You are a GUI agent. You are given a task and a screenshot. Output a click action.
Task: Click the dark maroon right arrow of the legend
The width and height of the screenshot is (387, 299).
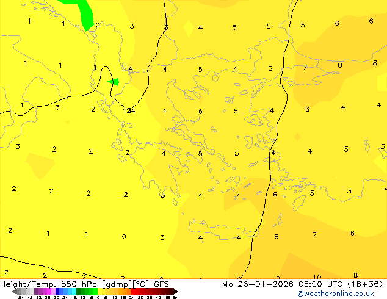[x=176, y=291]
